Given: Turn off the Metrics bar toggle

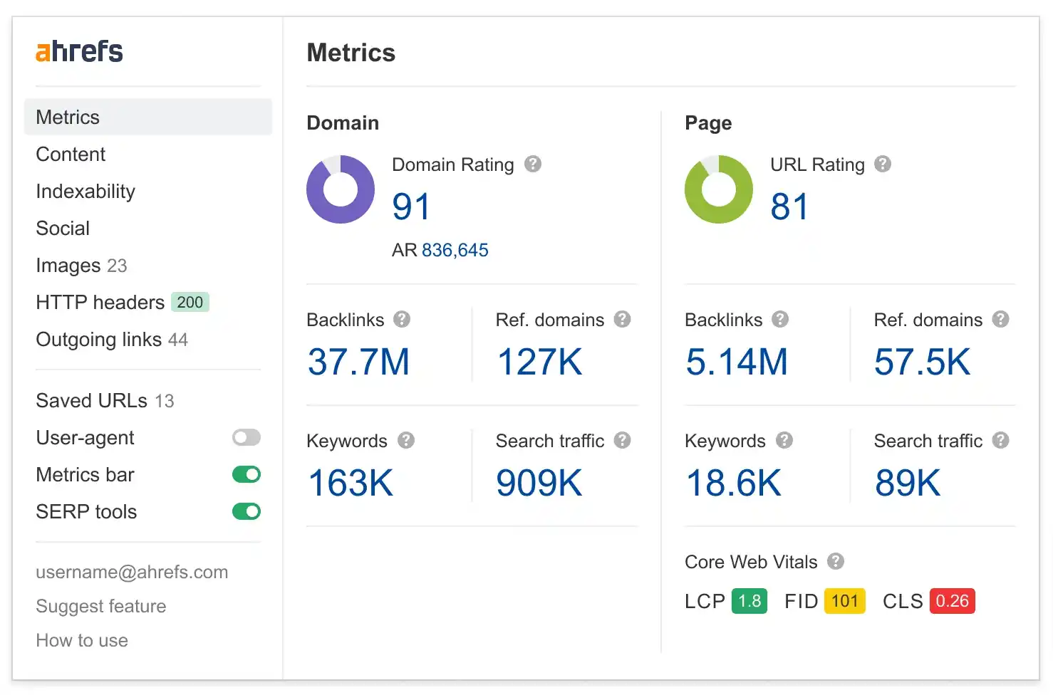Looking at the screenshot, I should [x=247, y=474].
